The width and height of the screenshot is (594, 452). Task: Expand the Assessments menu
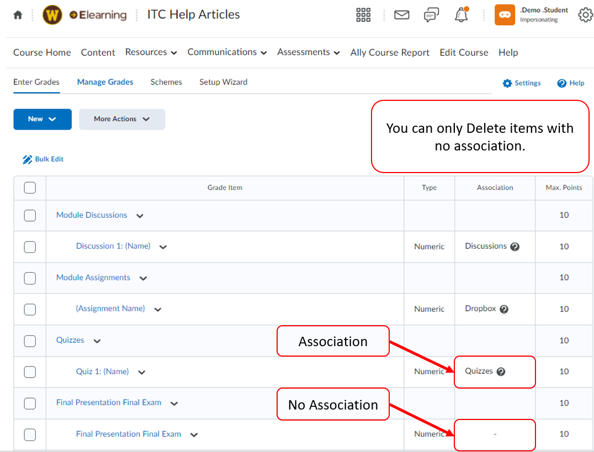309,52
